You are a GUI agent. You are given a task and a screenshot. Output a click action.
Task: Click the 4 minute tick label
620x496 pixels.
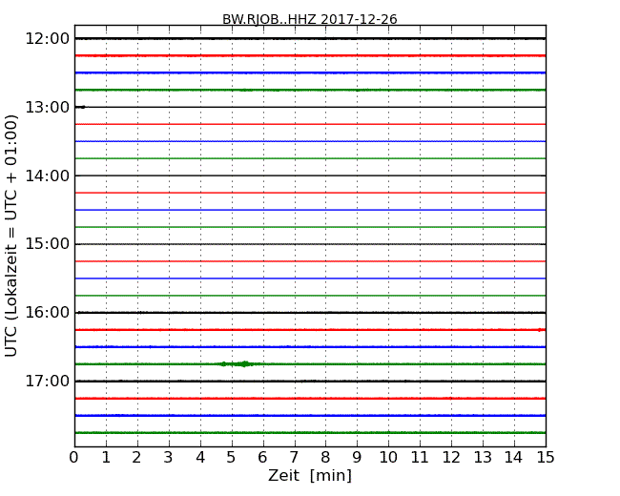(x=200, y=458)
